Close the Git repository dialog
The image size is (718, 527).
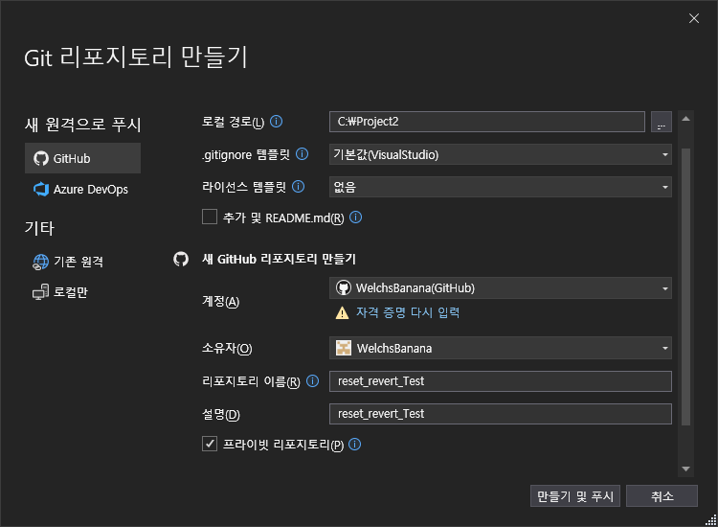click(694, 18)
